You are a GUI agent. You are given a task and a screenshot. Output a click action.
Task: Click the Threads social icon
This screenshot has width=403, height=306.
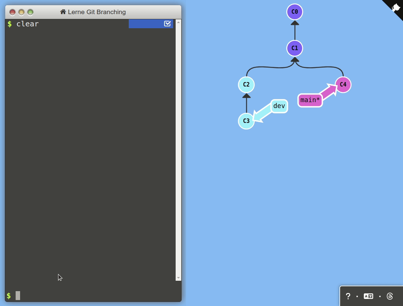pyautogui.click(x=390, y=296)
